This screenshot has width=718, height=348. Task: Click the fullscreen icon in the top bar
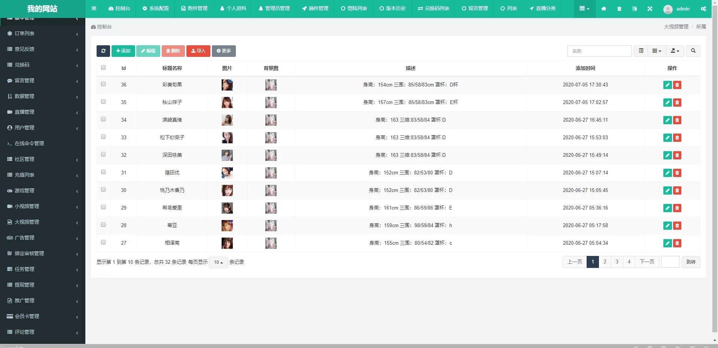tap(649, 9)
